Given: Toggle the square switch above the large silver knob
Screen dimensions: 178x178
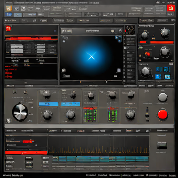Looking at the screenshot, I should point(15,92).
